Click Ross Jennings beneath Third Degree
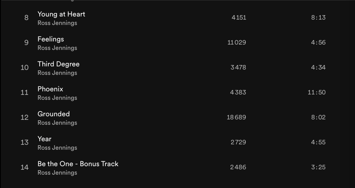The image size is (355, 188). [57, 73]
